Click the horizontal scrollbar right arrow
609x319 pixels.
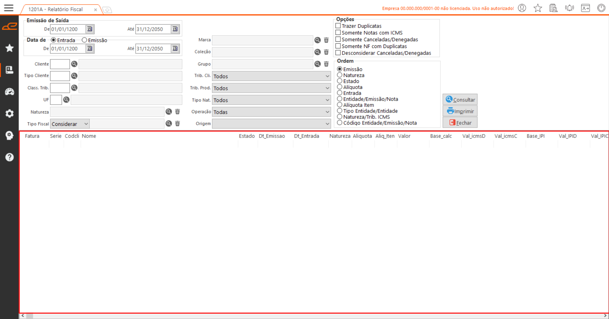coord(605,316)
